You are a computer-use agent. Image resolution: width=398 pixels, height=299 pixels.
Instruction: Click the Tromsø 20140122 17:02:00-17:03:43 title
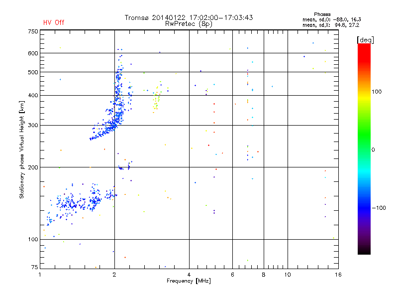(189, 17)
